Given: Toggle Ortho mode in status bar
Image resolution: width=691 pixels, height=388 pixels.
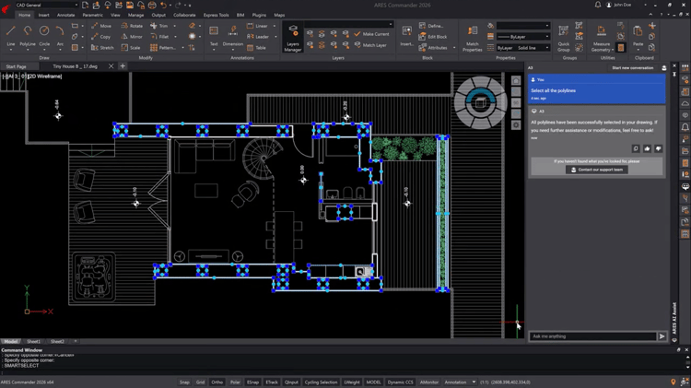Looking at the screenshot, I should pos(217,382).
